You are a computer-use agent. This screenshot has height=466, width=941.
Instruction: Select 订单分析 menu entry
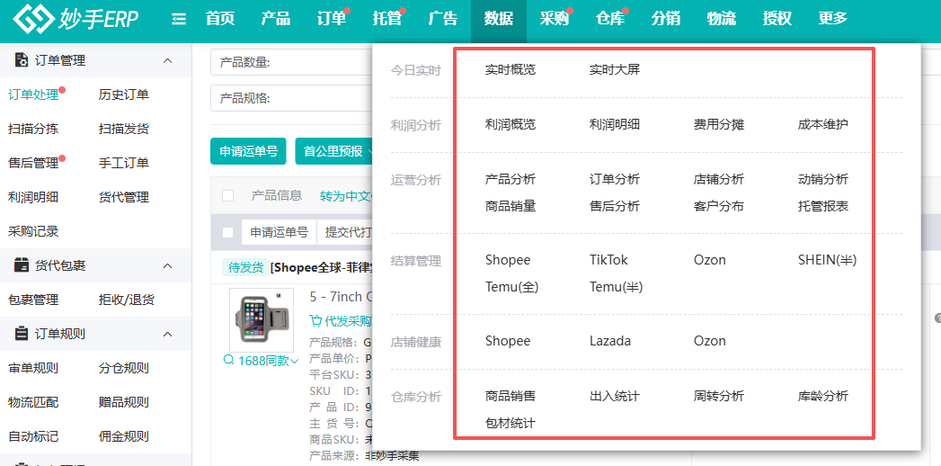615,180
